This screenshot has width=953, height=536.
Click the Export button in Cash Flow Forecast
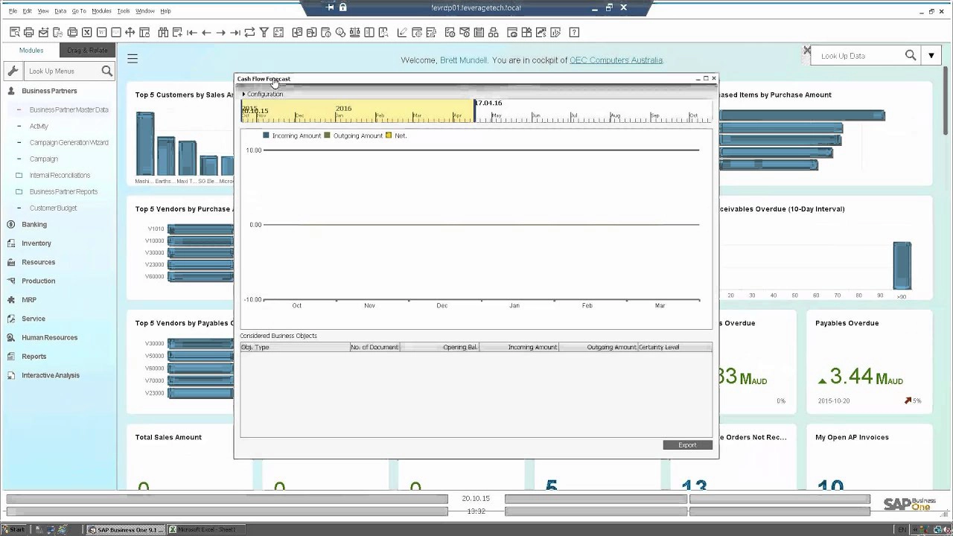686,444
